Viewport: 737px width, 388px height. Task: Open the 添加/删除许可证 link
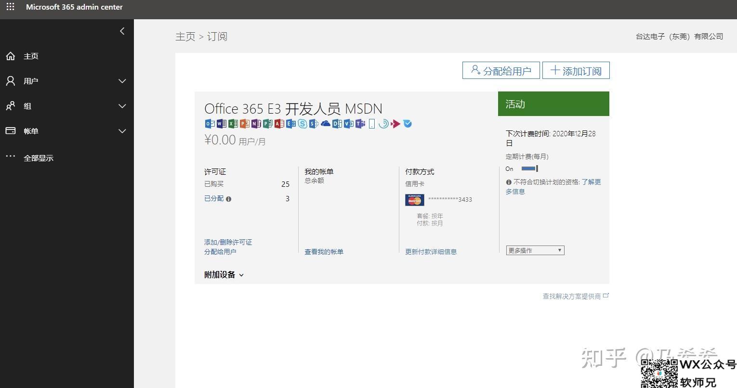(x=228, y=242)
